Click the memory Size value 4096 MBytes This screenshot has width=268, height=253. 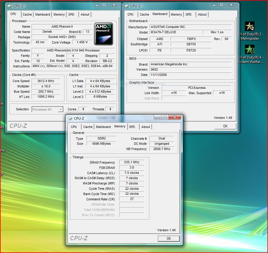point(102,144)
